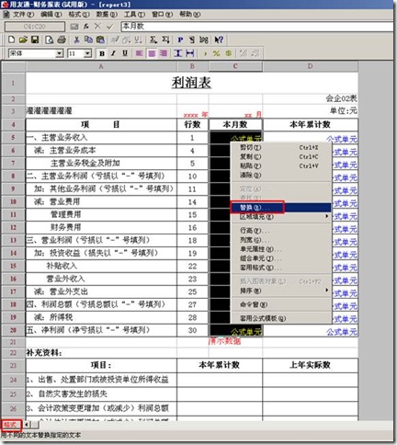Open the 窗口 menu

point(163,15)
